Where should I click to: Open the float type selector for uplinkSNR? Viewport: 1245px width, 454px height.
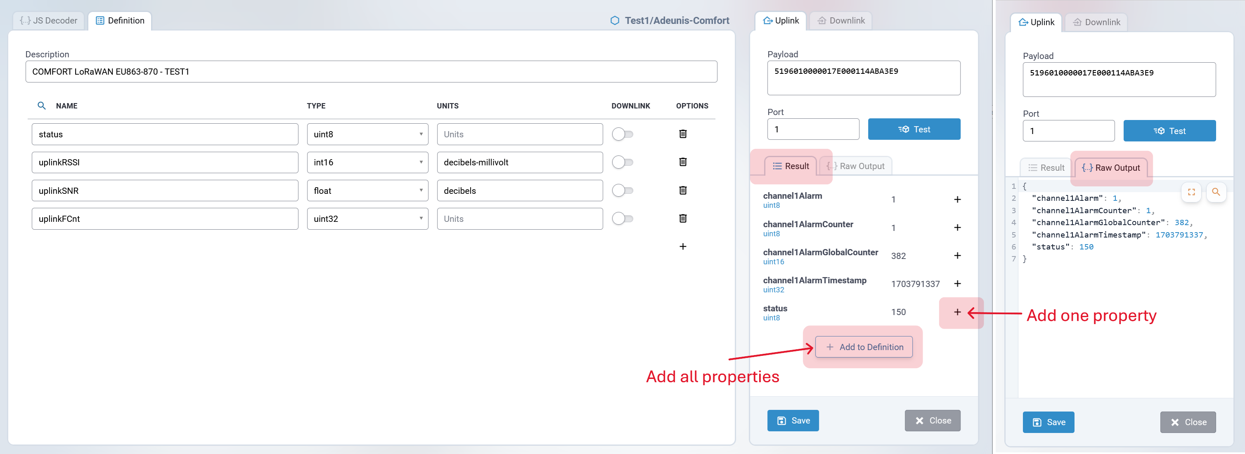coord(367,191)
